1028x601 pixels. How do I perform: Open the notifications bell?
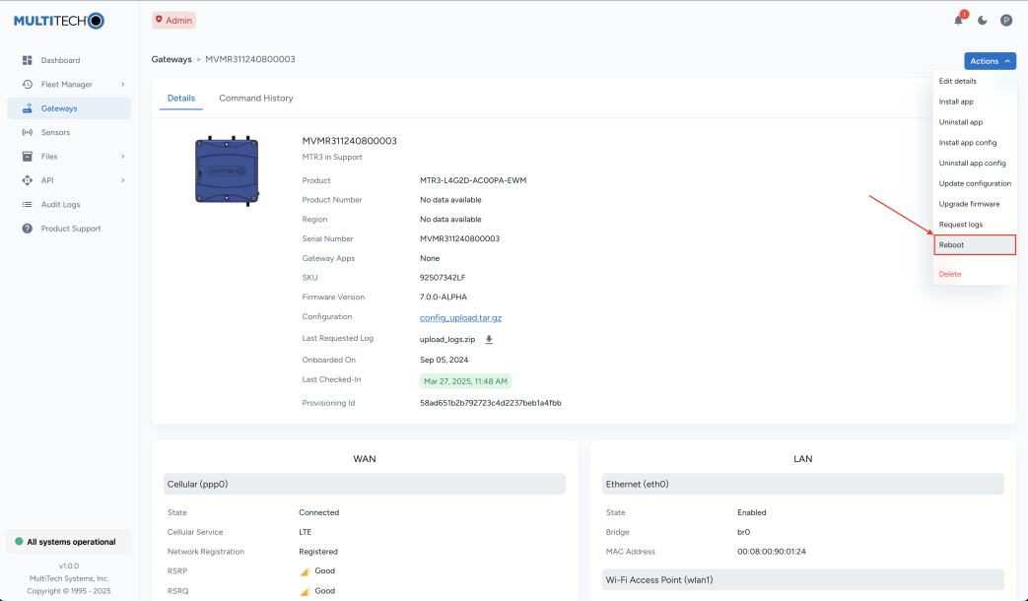click(x=958, y=21)
